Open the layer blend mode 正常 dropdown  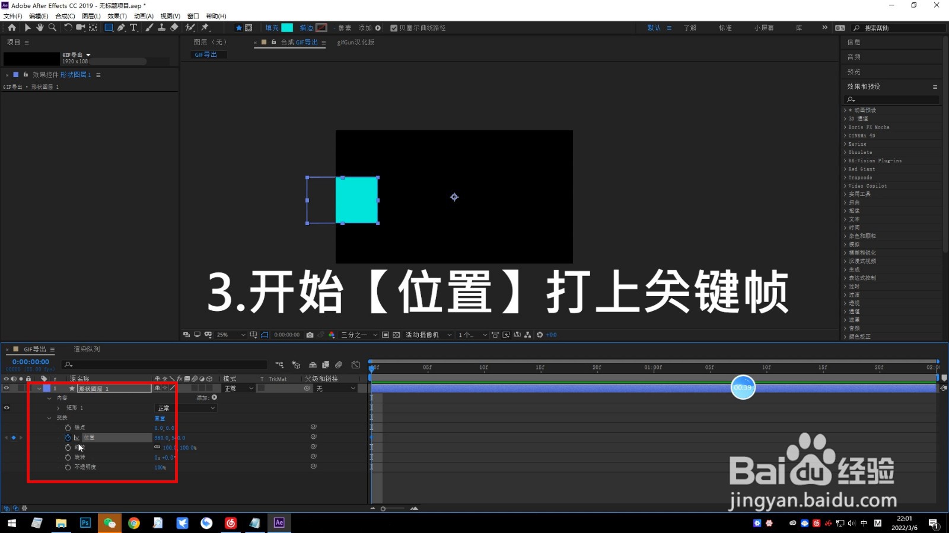[x=238, y=388]
